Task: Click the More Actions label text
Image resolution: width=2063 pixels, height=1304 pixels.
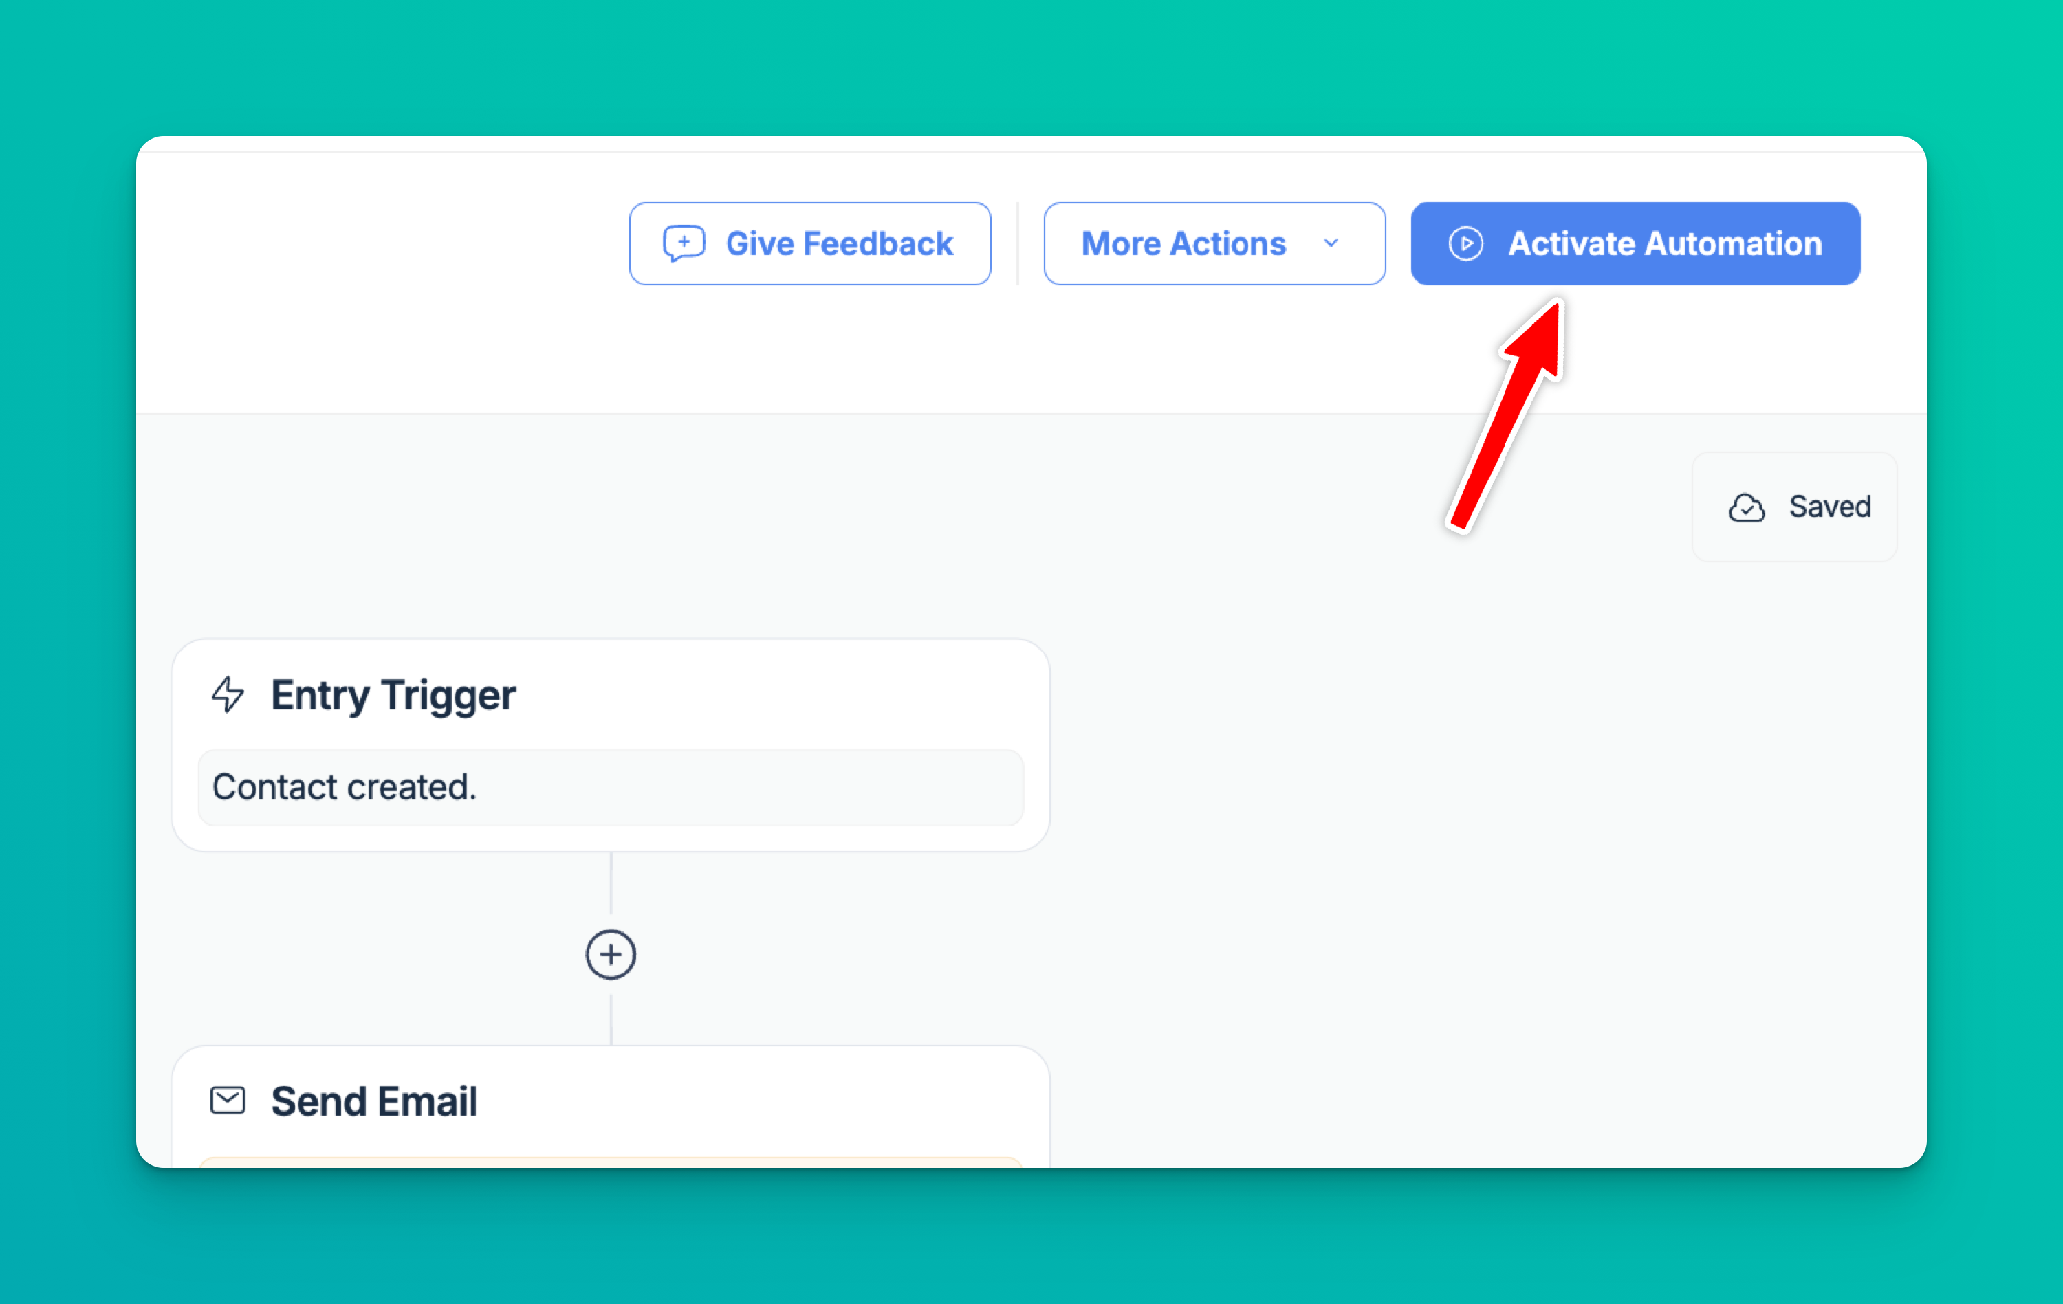Action: tap(1183, 244)
